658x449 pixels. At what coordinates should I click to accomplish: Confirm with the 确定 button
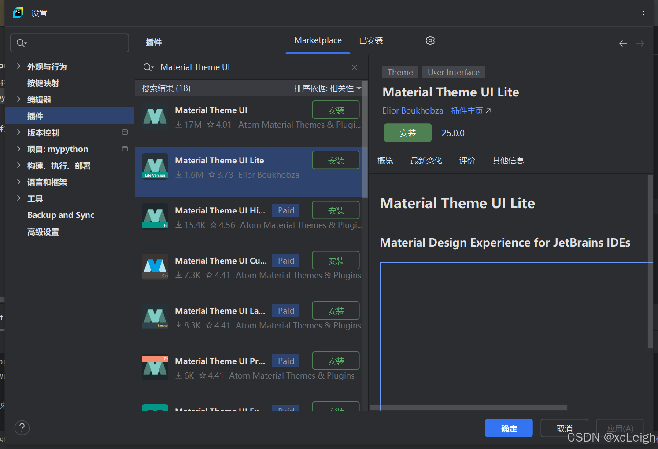click(x=509, y=428)
